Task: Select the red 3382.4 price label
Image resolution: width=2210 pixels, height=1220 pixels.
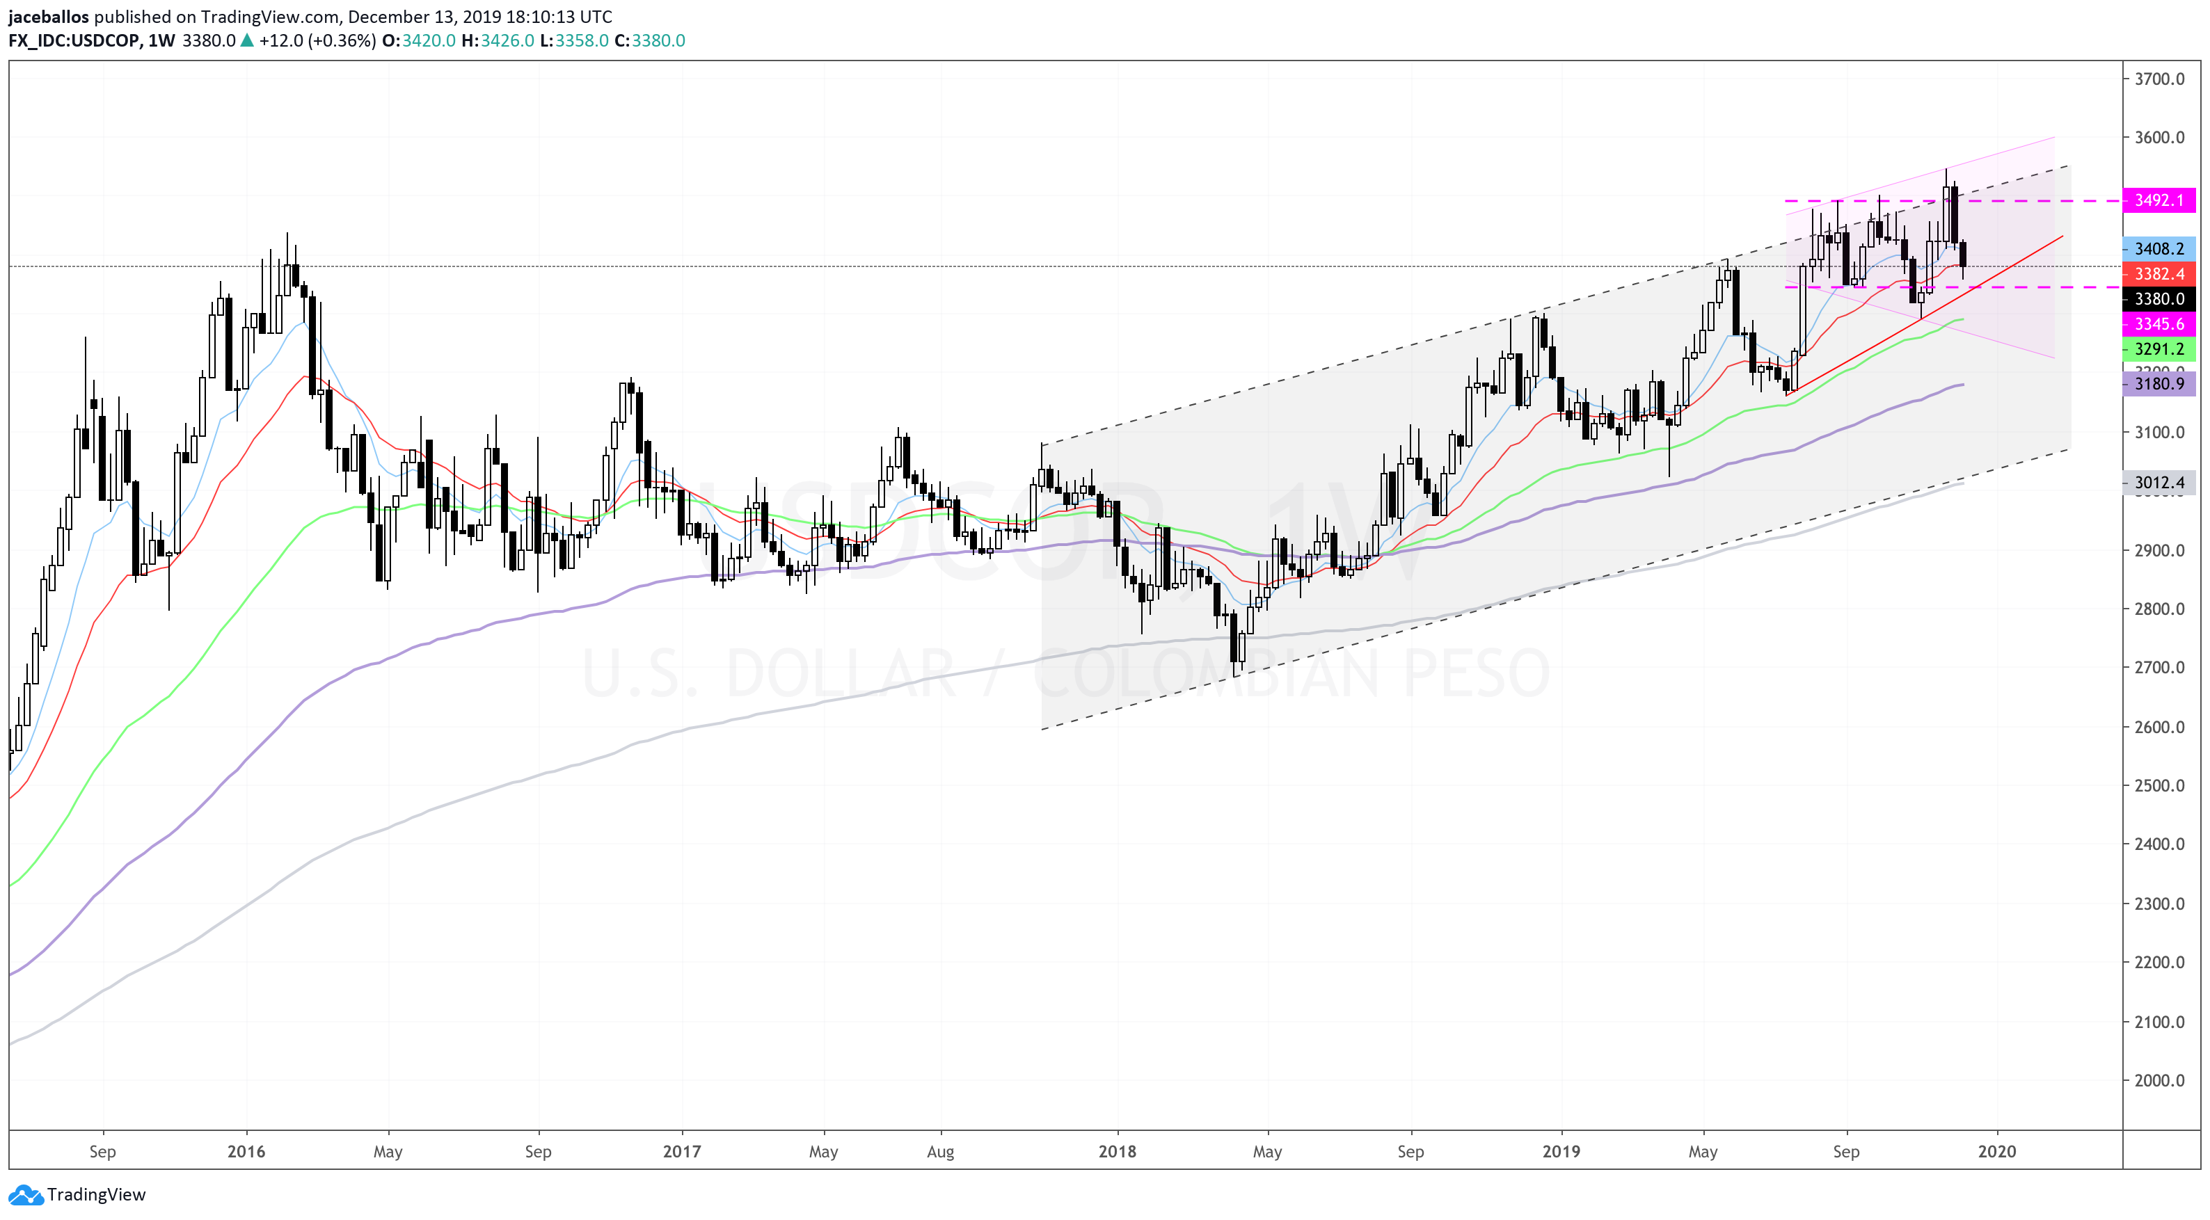Action: (x=2159, y=273)
